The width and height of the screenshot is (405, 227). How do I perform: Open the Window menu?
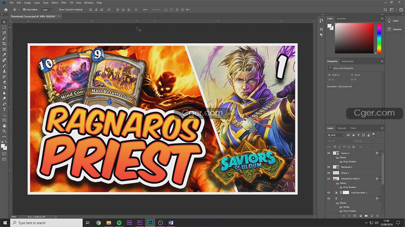pos(89,3)
